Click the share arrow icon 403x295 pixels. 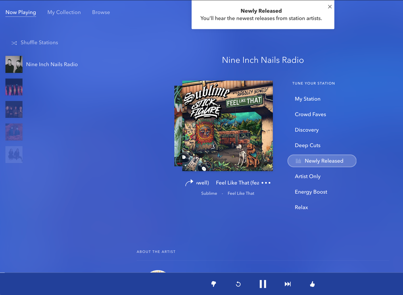coord(189,183)
